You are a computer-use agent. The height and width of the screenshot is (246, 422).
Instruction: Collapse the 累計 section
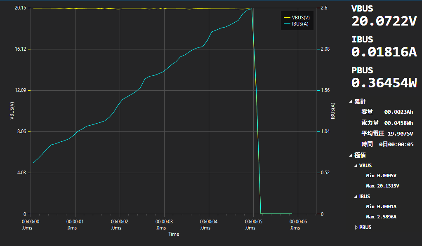(x=351, y=101)
